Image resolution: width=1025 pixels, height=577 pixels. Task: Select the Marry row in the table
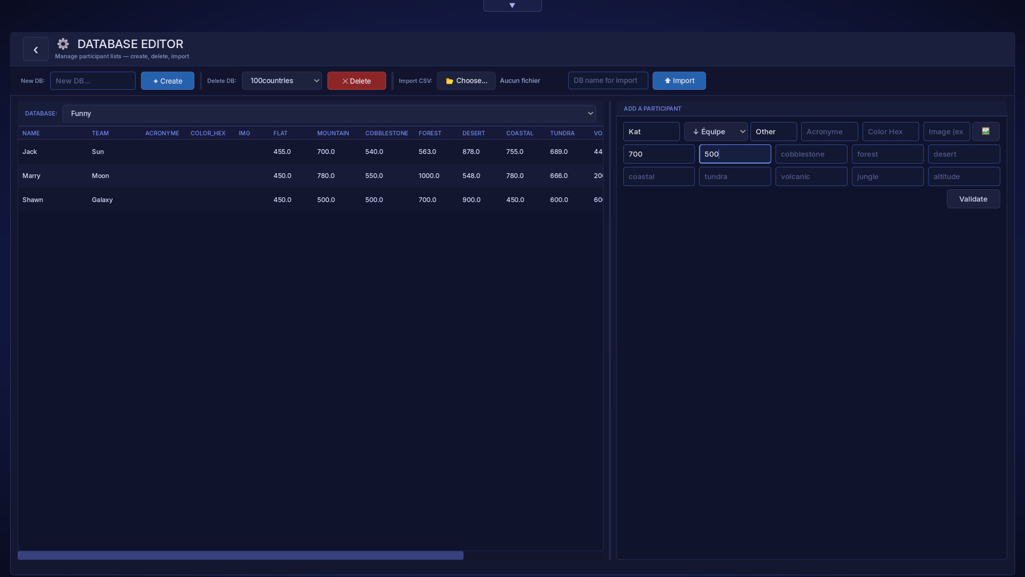(311, 176)
